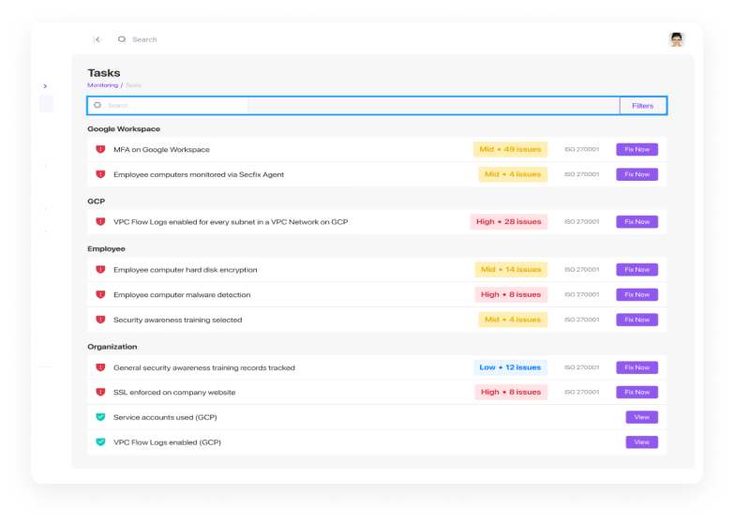Screen dimensions: 734x523
Task: Open the Filters dropdown
Action: point(642,106)
